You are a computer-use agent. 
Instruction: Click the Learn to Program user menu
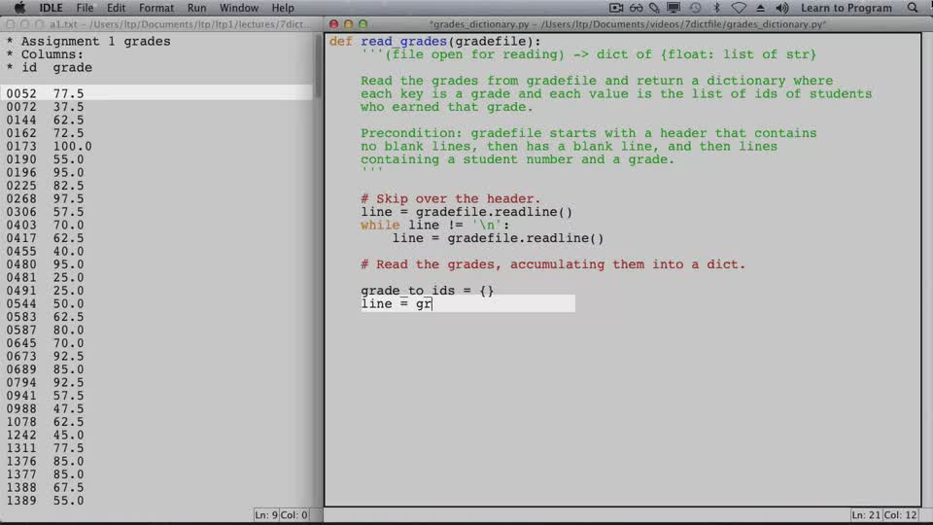point(847,8)
